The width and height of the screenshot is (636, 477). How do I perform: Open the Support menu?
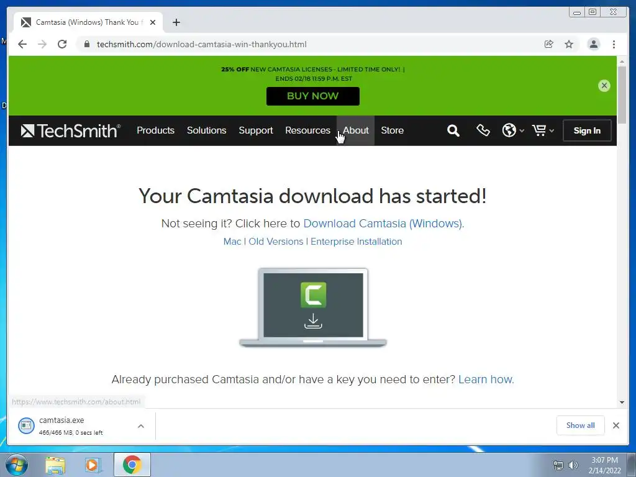(256, 130)
